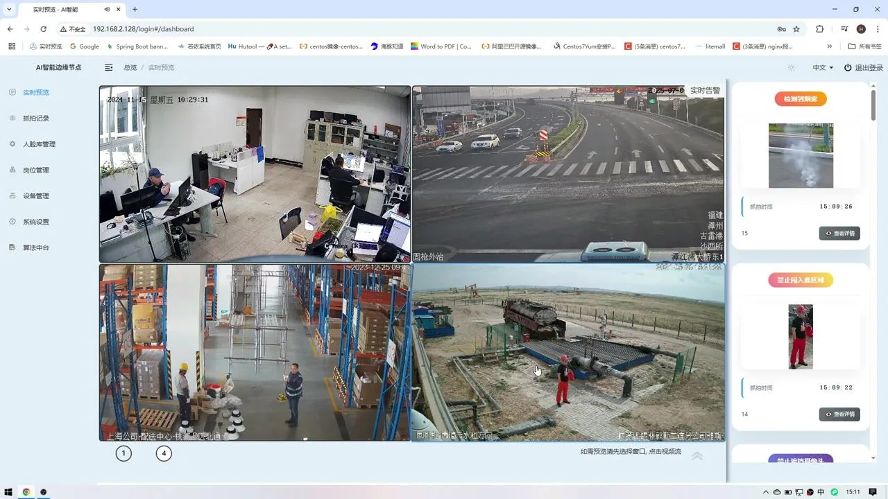
Task: Open 算法中台 sidebar menu
Action: coord(36,247)
